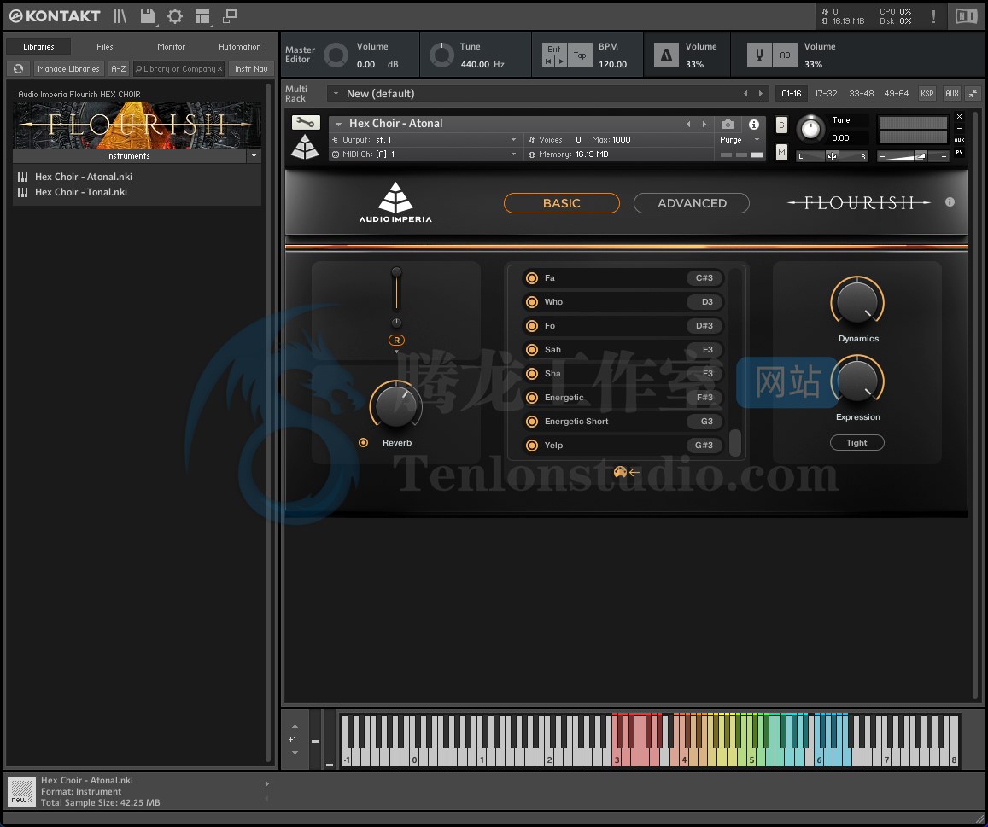Expand the Instruments dropdown arrow
The height and width of the screenshot is (827, 988).
click(254, 155)
